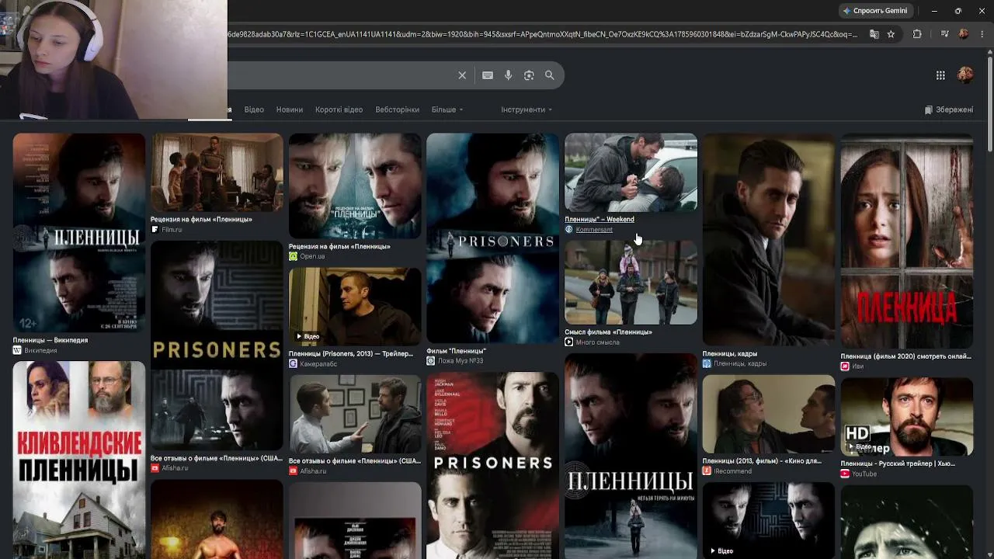Image resolution: width=994 pixels, height=559 pixels.
Task: Open the Chrome profile avatar in toolbar
Action: (964, 34)
